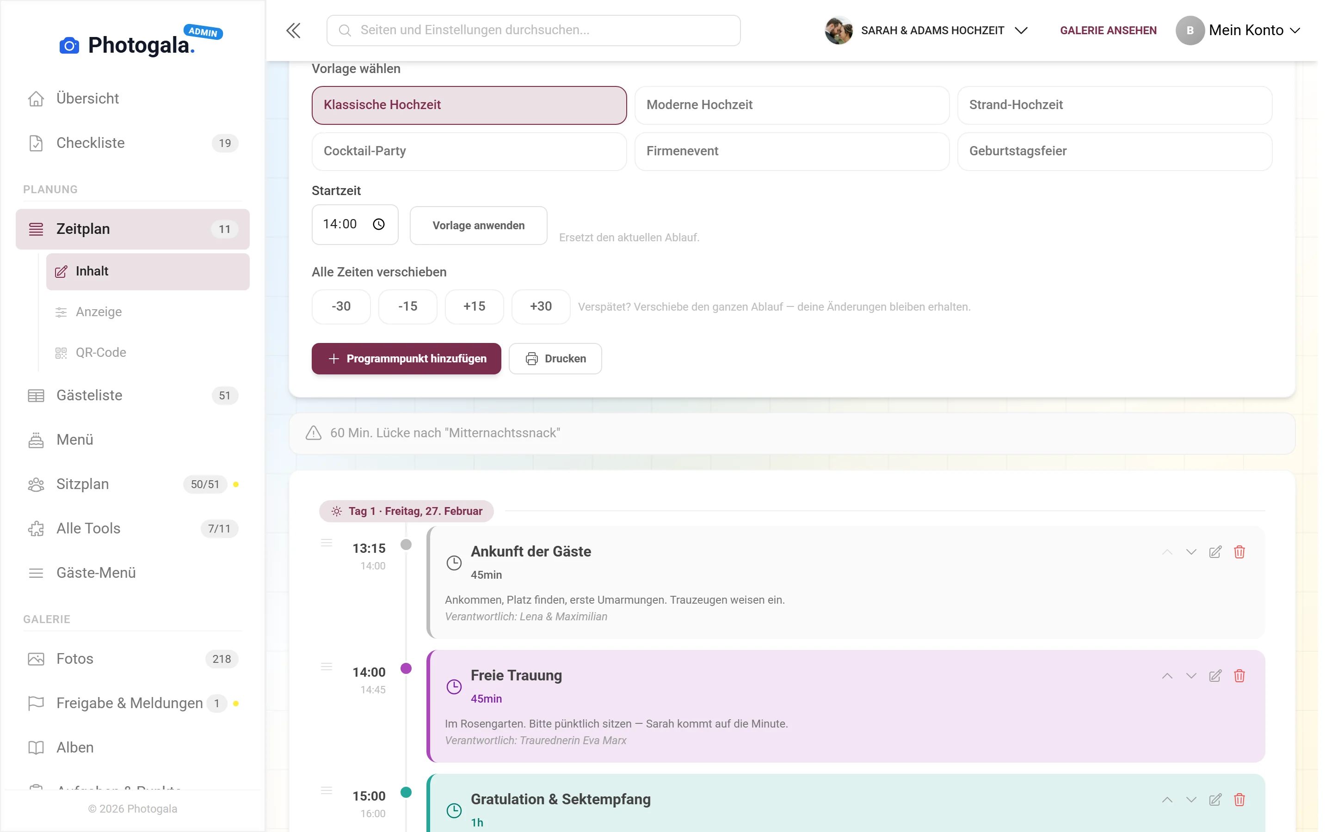Shift all times by -15 minutes

[x=408, y=306]
